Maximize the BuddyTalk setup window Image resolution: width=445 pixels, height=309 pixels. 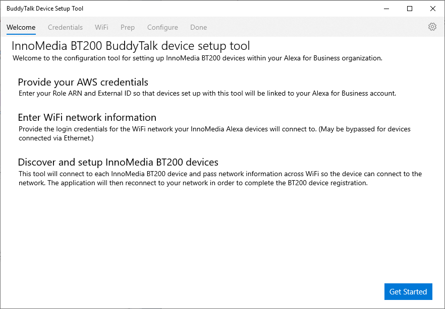[x=410, y=9]
